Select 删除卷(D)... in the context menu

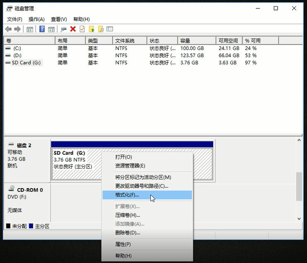point(128,232)
